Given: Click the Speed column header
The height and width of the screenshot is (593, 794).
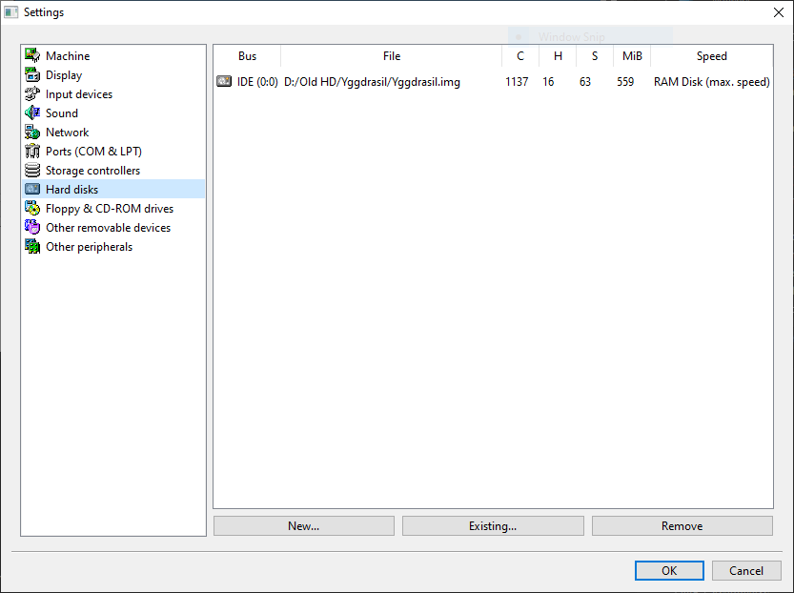Looking at the screenshot, I should click(711, 56).
